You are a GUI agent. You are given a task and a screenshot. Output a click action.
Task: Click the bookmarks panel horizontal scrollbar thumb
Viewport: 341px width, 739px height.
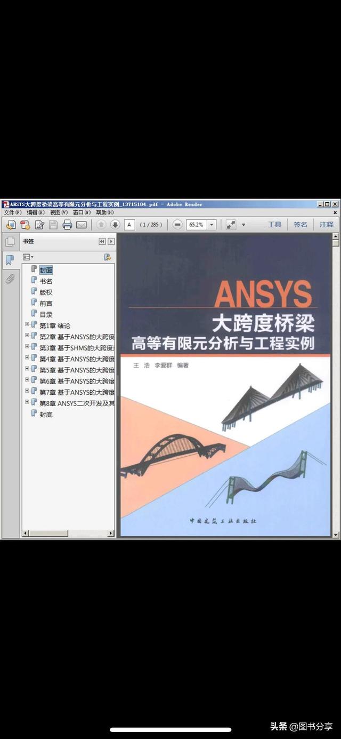click(x=48, y=533)
